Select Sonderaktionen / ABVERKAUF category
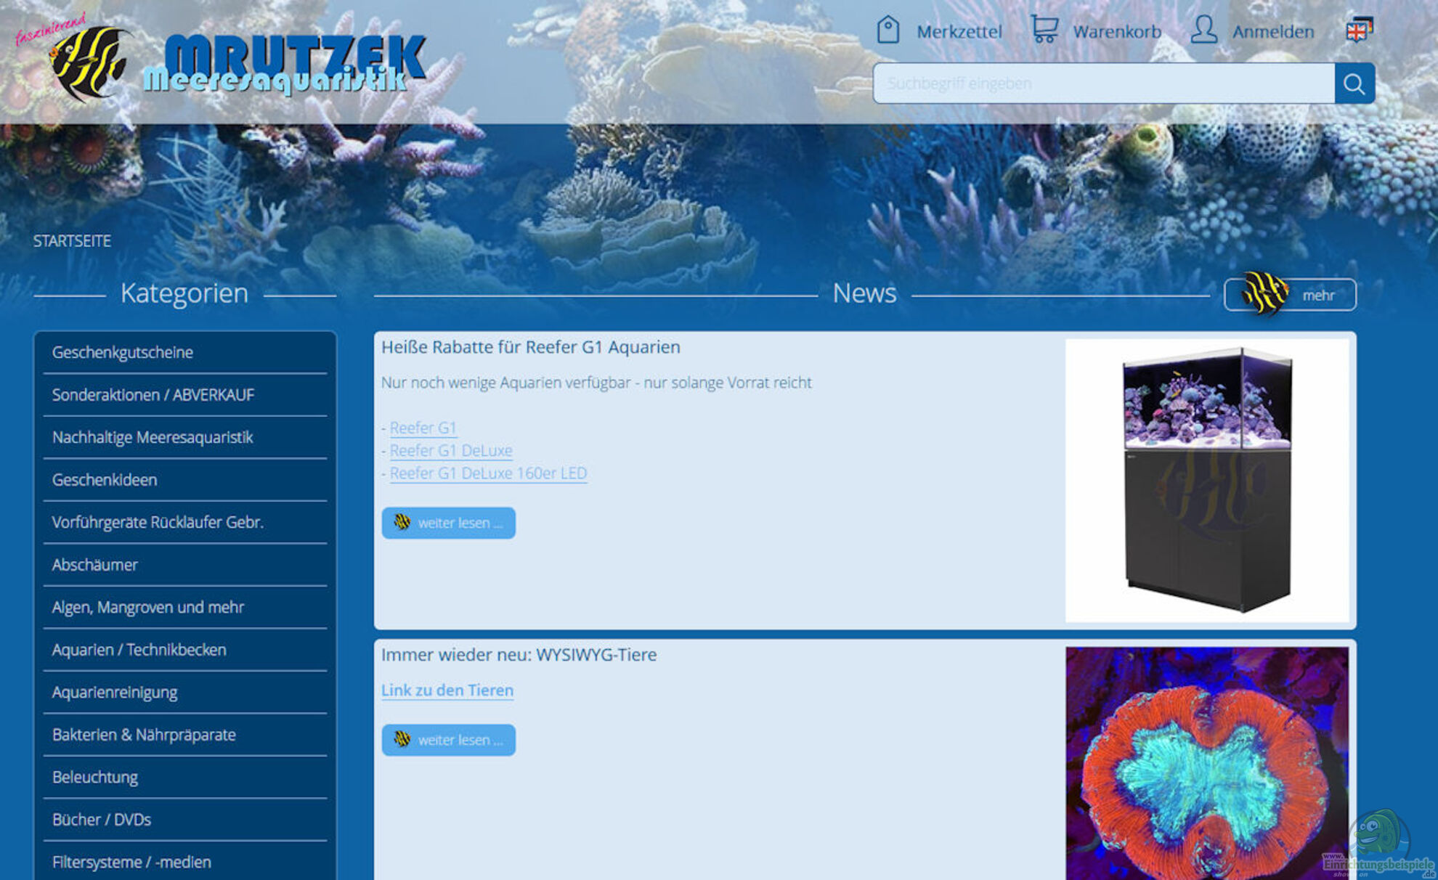Screen dimensions: 1438x880 coord(153,395)
